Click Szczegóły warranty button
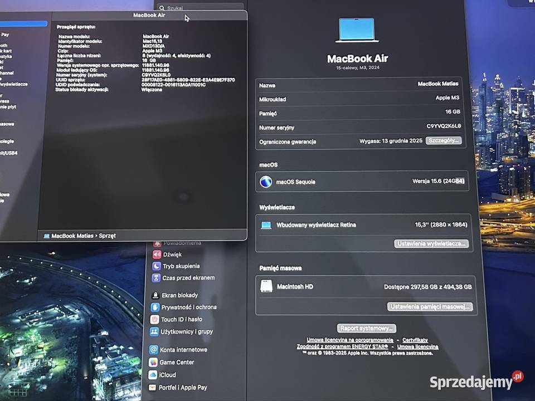 [444, 140]
